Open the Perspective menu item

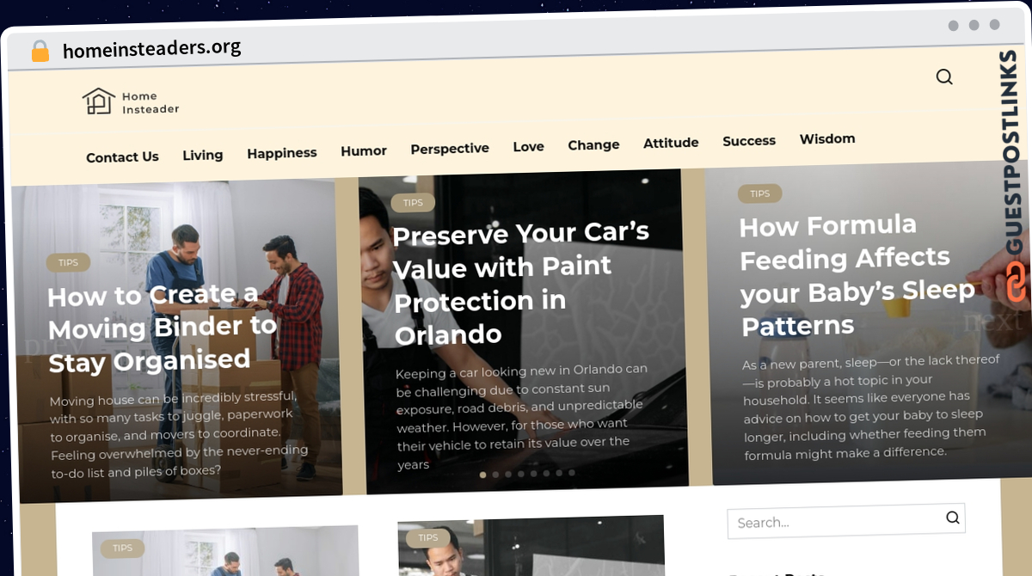[x=450, y=149]
